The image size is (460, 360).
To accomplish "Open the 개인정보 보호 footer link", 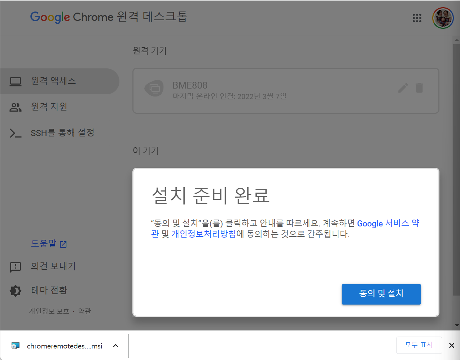I will pyautogui.click(x=49, y=311).
